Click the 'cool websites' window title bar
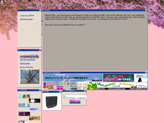Image resolution: width=164 pixels, height=123 pixels. 29,90
